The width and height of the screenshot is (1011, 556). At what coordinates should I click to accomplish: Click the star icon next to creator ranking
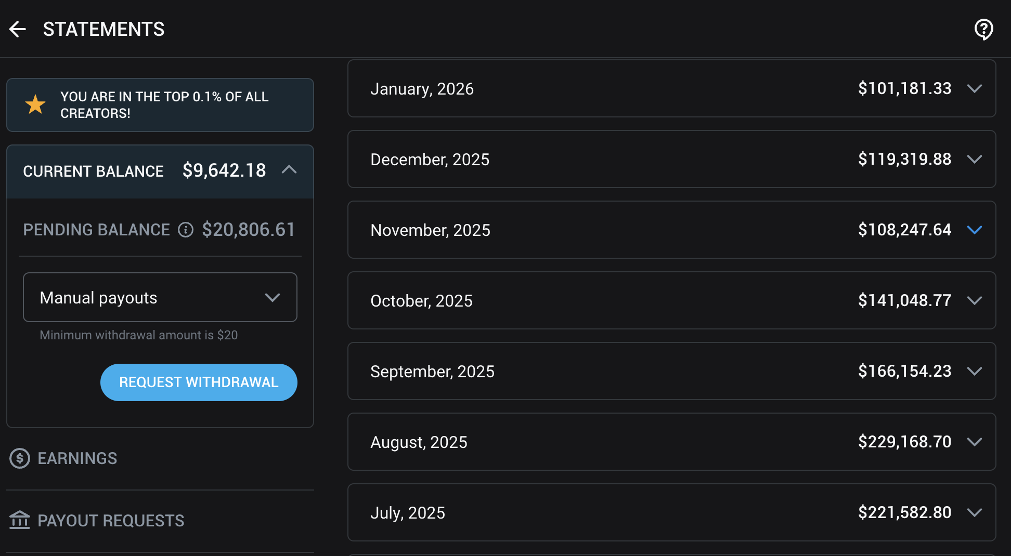click(x=35, y=104)
